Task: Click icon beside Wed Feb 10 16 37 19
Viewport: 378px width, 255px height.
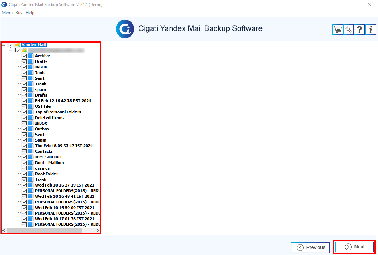Action: click(x=31, y=185)
